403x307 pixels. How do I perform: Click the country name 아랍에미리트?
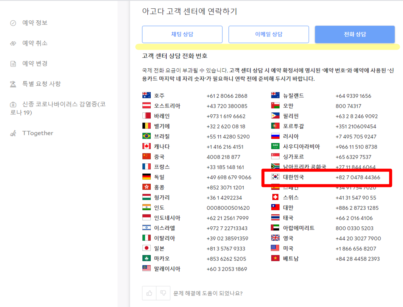coord(299,228)
